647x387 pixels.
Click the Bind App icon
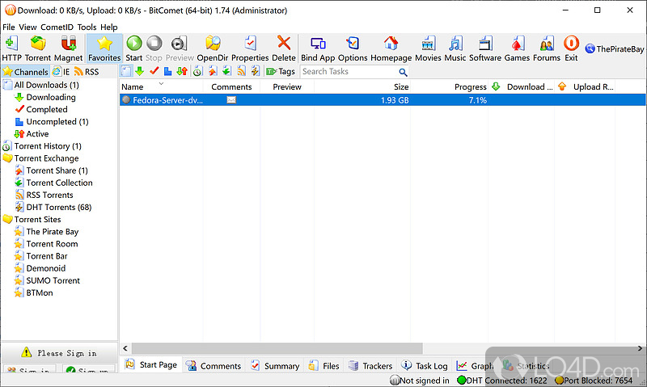click(x=317, y=48)
